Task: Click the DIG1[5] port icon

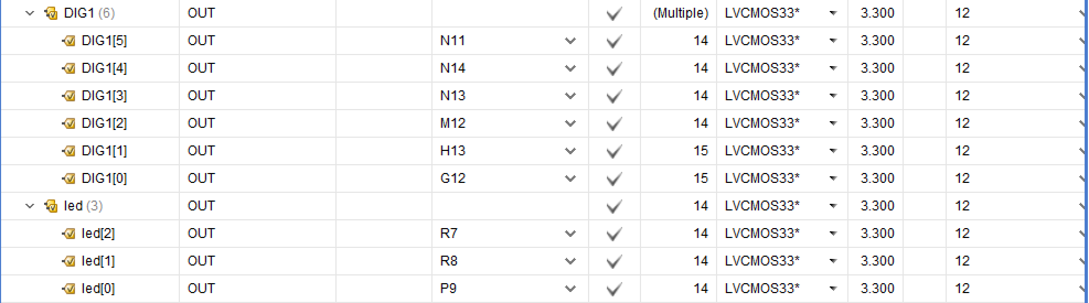Action: [x=68, y=41]
